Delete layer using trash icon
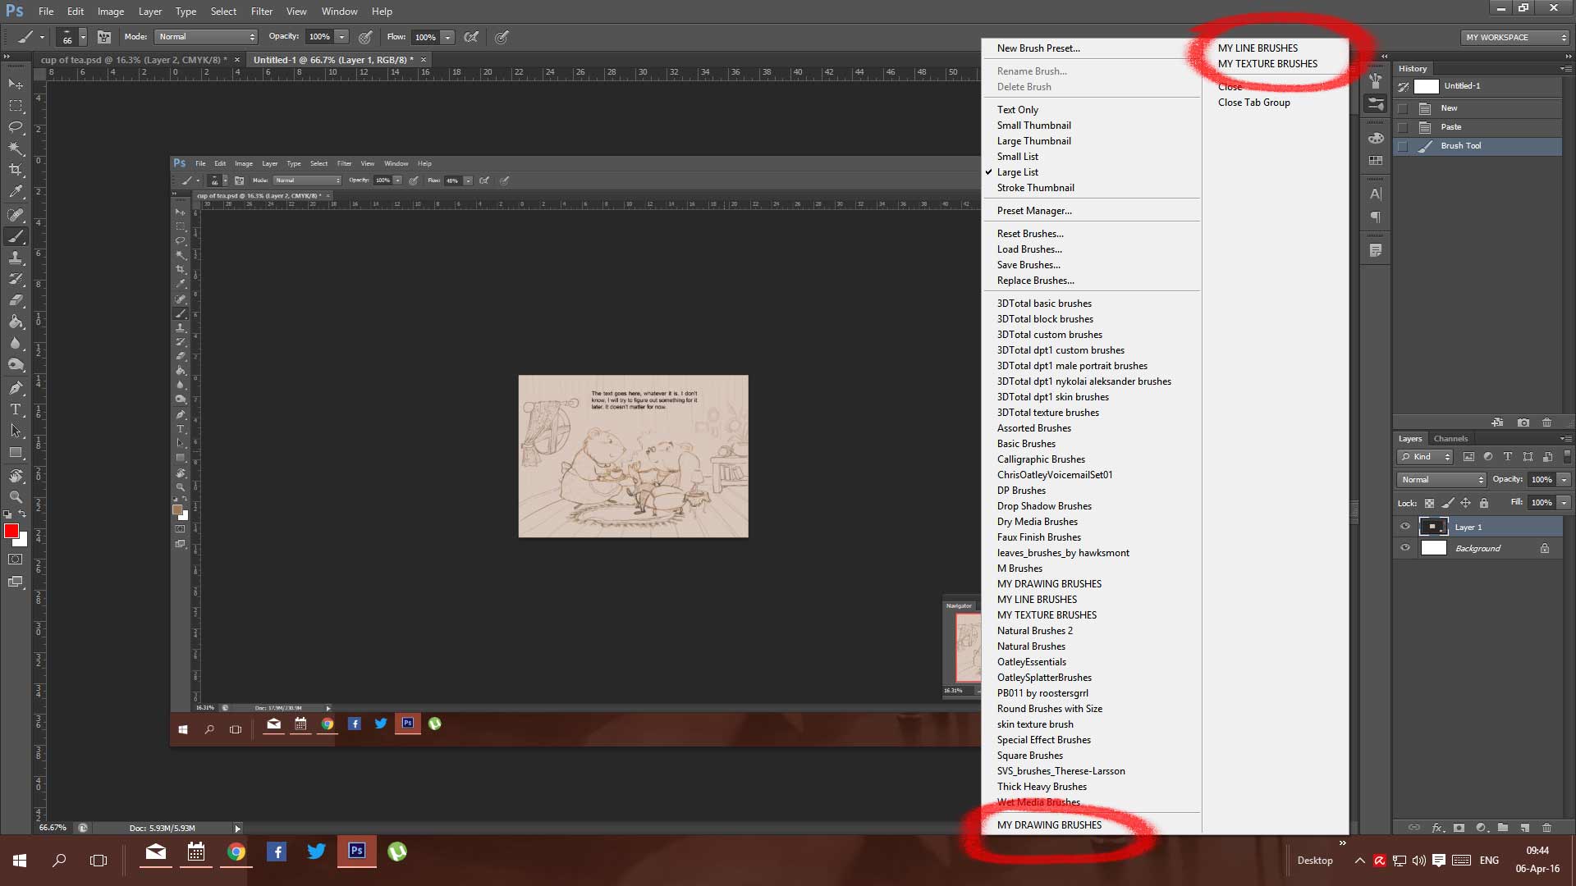The image size is (1576, 886). click(x=1547, y=828)
